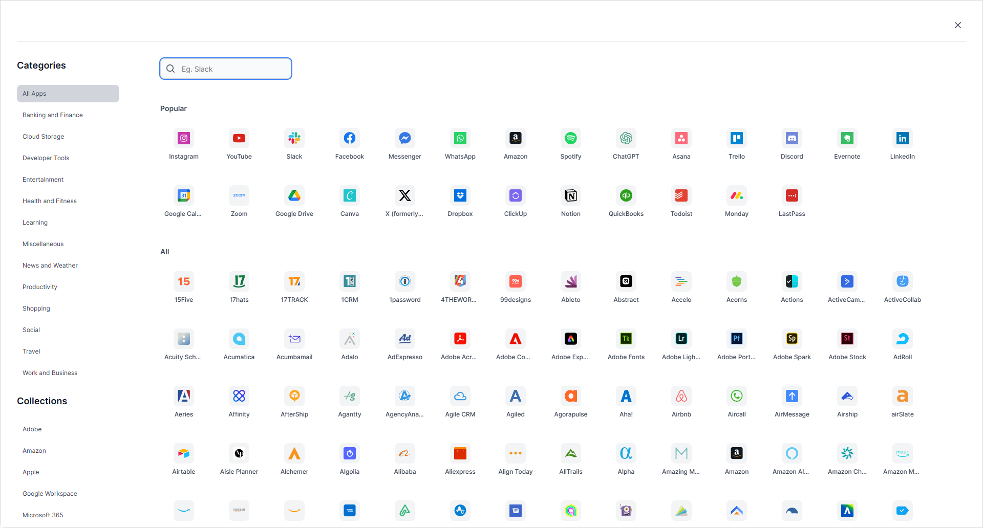This screenshot has height=528, width=983.
Task: Select the Canva app icon
Action: coord(350,195)
